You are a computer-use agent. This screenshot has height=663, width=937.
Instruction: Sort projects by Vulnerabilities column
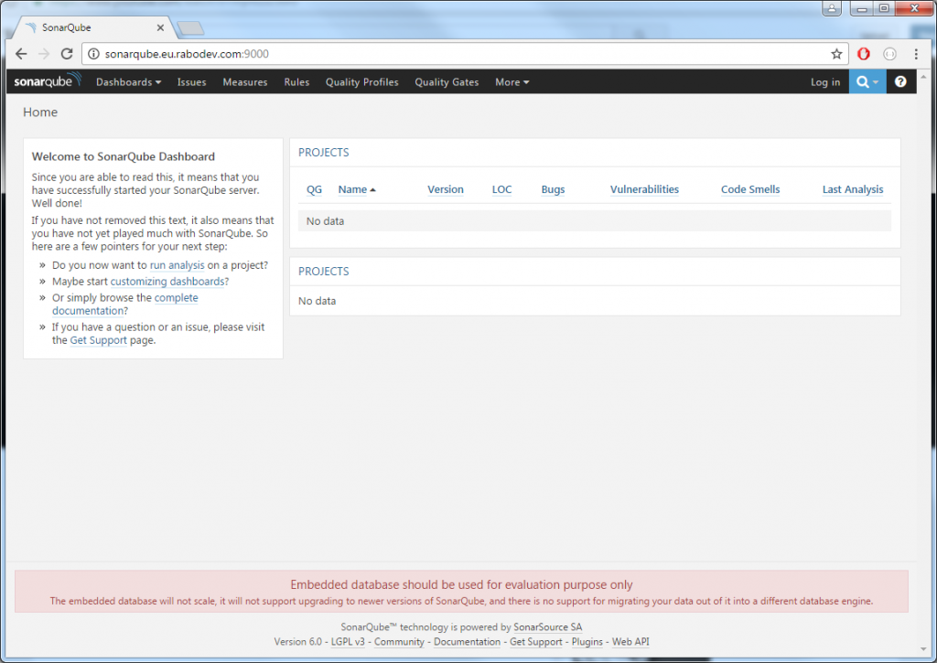644,189
